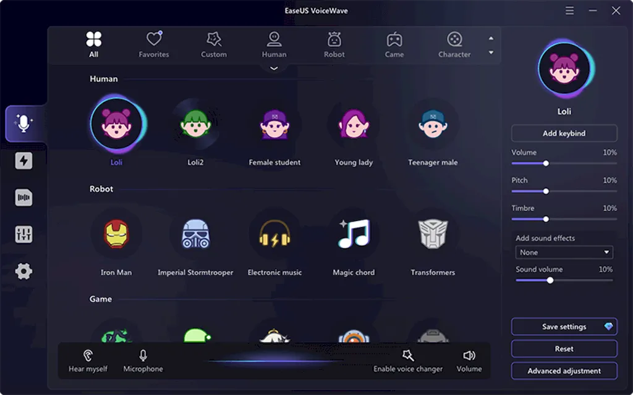
Task: Toggle the Microphone on or off
Action: (x=143, y=361)
